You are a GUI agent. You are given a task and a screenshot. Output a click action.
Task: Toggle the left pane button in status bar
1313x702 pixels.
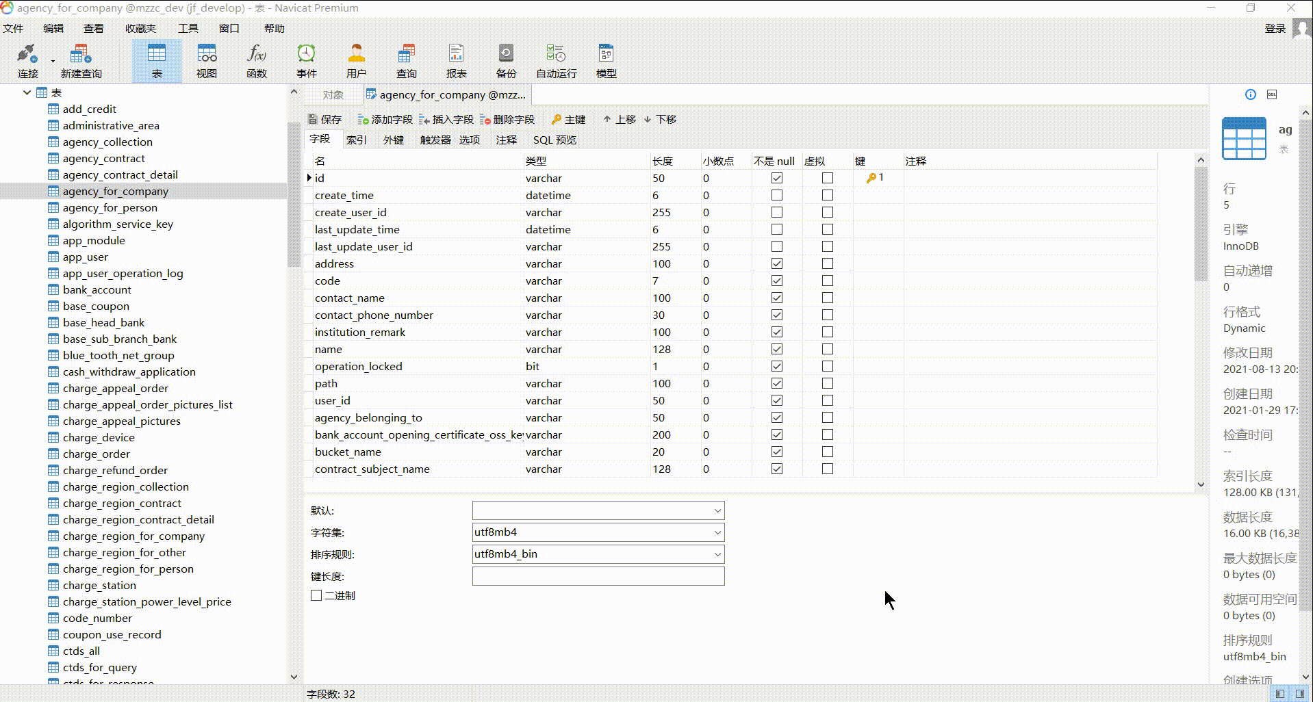coord(1279,694)
